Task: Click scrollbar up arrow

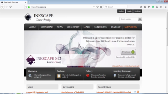Action: click(167, 10)
